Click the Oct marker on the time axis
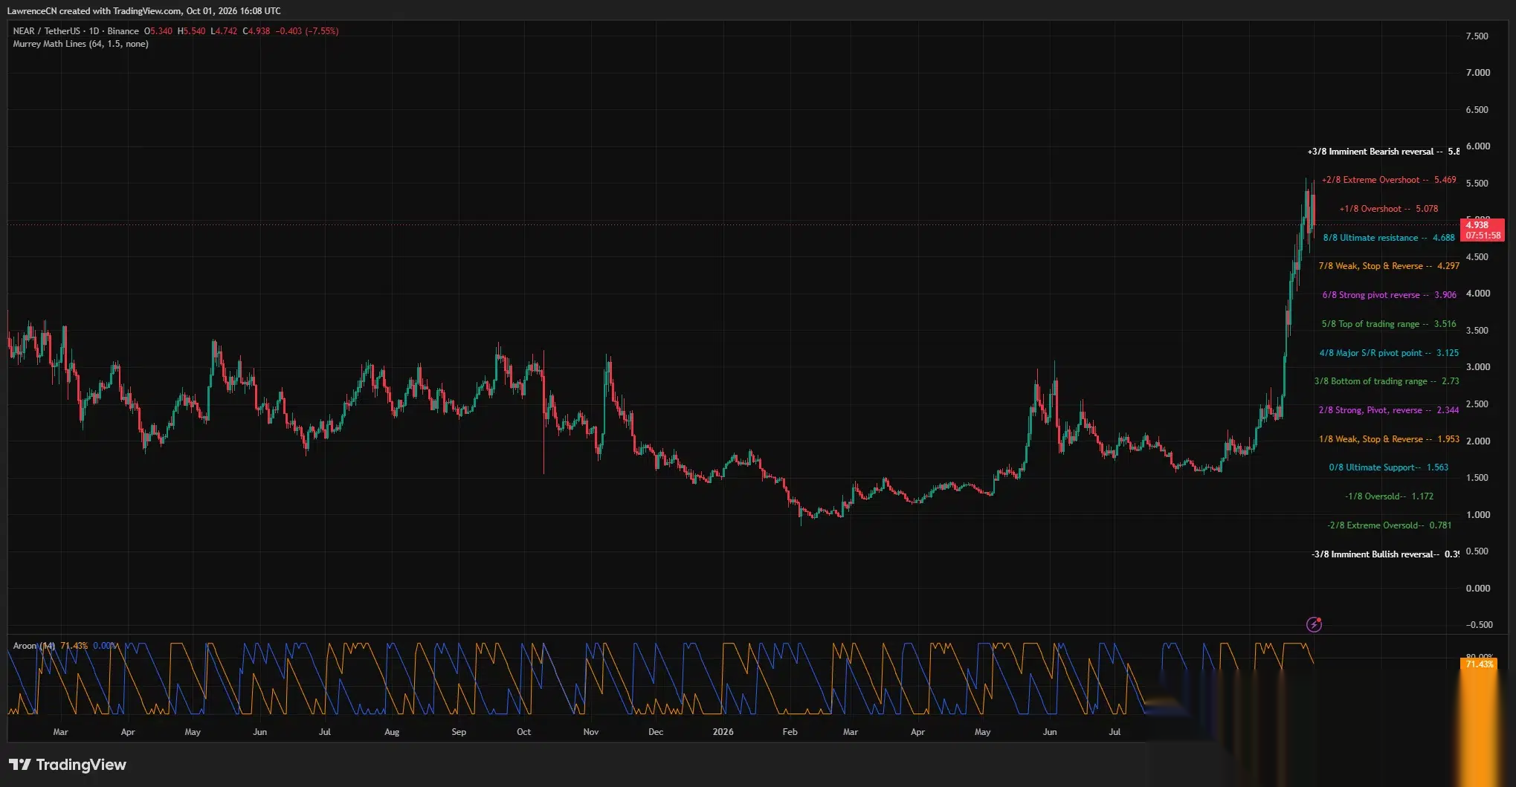 (523, 732)
